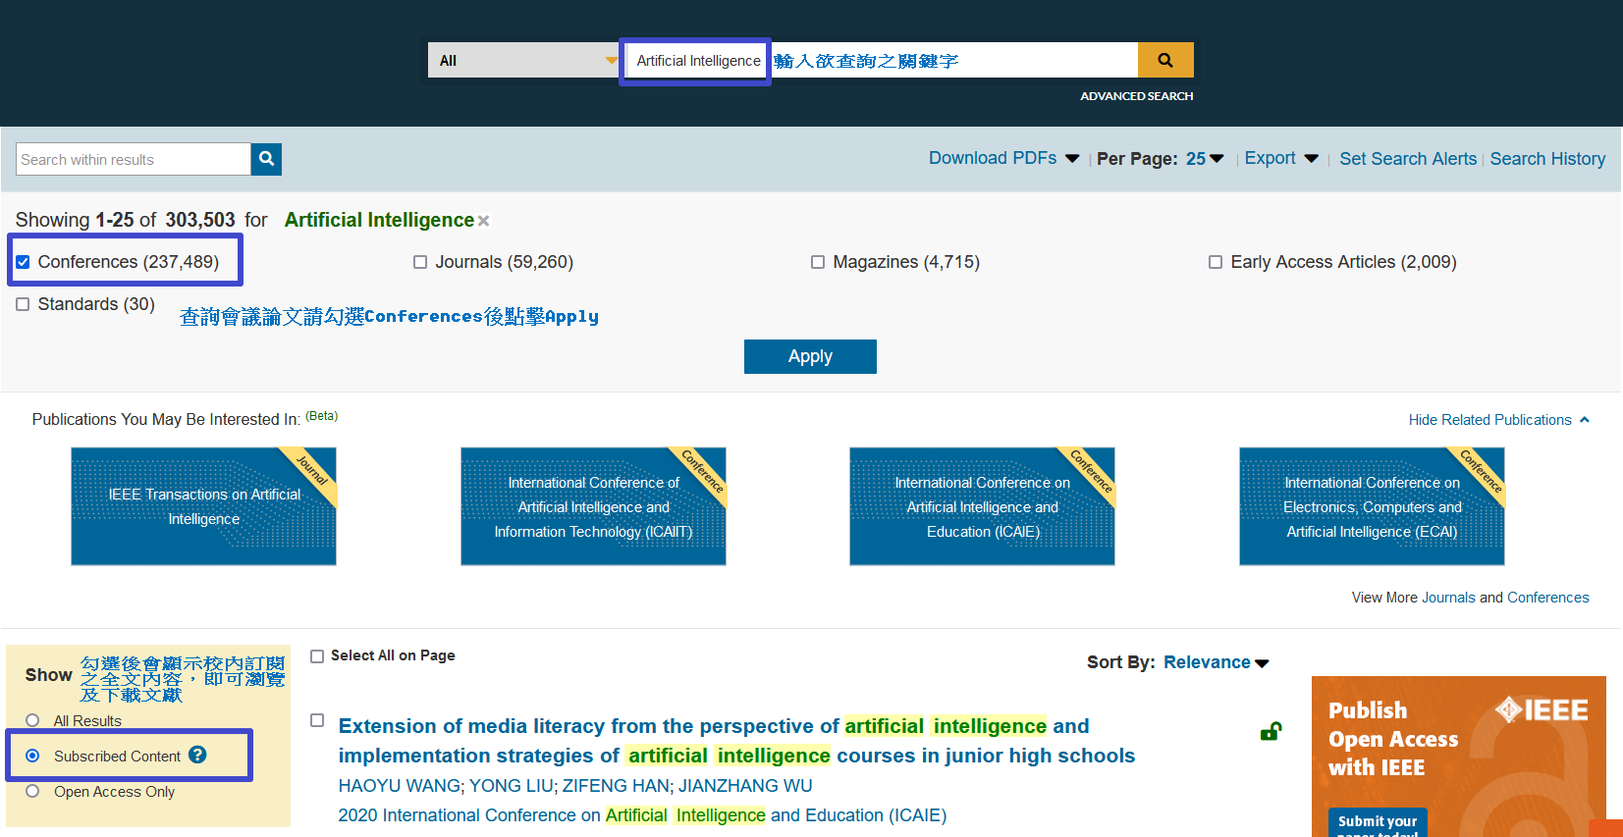Open the ICAIE conference card
The image size is (1623, 837).
pos(982,506)
